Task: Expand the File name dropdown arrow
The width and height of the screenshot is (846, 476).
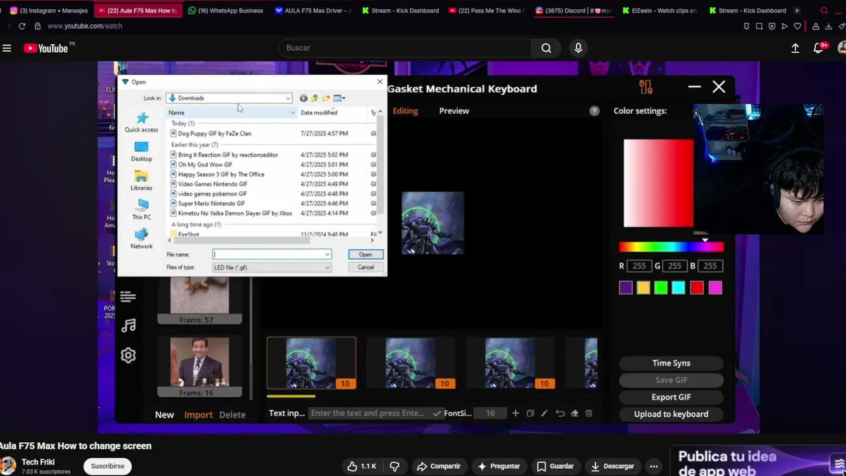Action: tap(327, 255)
